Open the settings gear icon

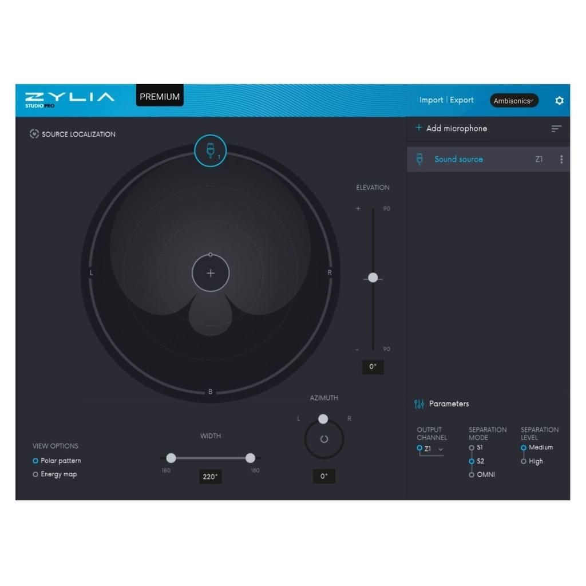559,101
